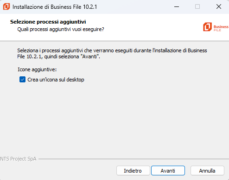This screenshot has width=229, height=180.
Task: Click the Business File icon in title bar
Action: click(6, 6)
